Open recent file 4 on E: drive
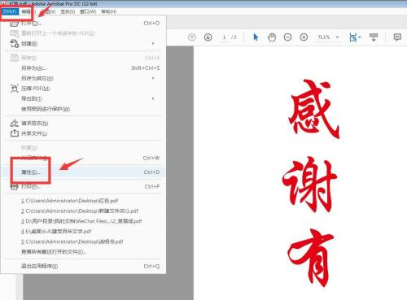The image size is (407, 300). tap(83, 232)
